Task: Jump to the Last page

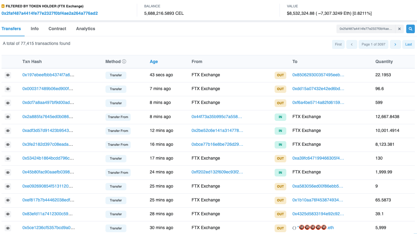Action: click(408, 44)
